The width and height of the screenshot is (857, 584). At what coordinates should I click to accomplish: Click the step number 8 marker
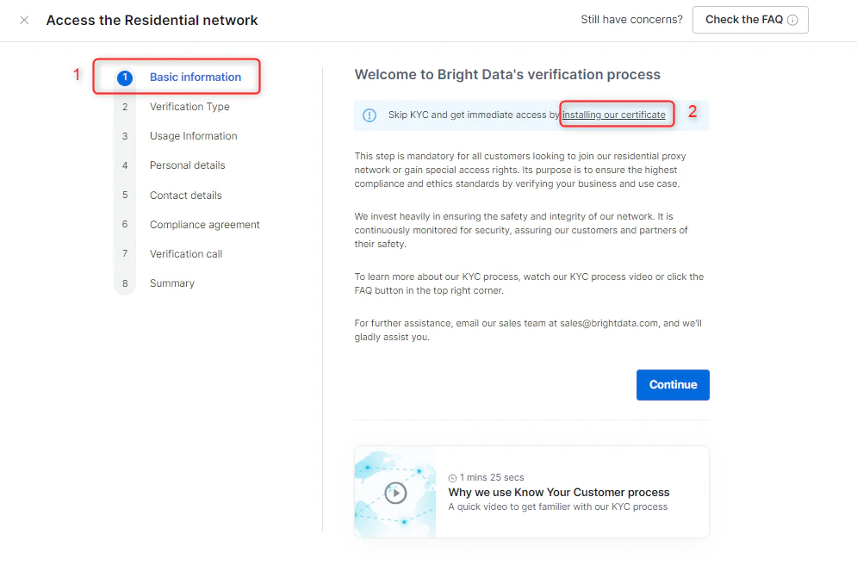125,283
